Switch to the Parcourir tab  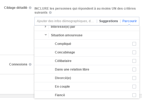click(x=130, y=21)
